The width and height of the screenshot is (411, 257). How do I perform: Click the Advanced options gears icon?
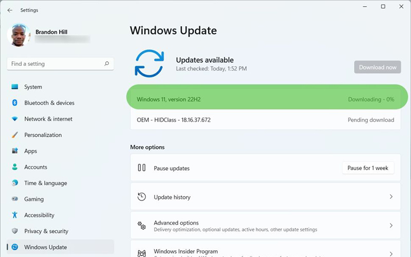pos(142,225)
